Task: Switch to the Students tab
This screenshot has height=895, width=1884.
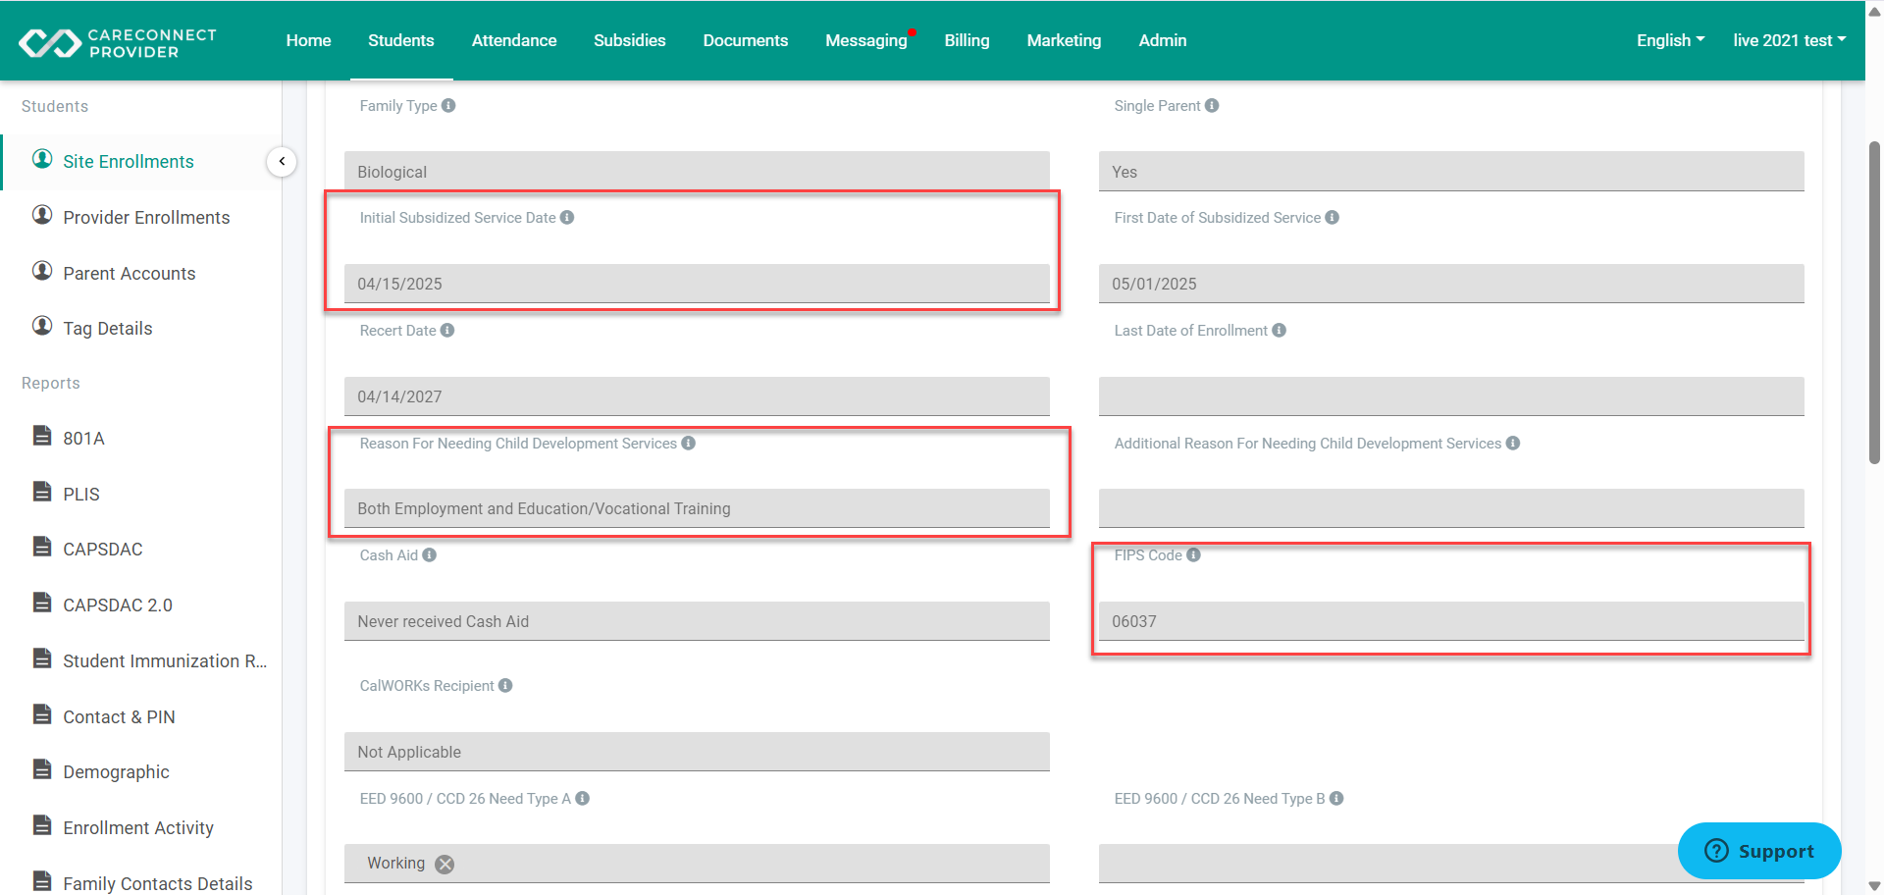Action: click(401, 40)
